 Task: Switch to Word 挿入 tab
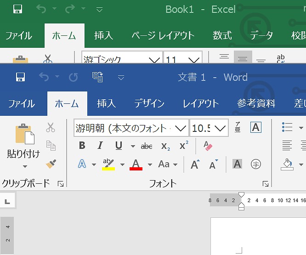click(x=106, y=103)
